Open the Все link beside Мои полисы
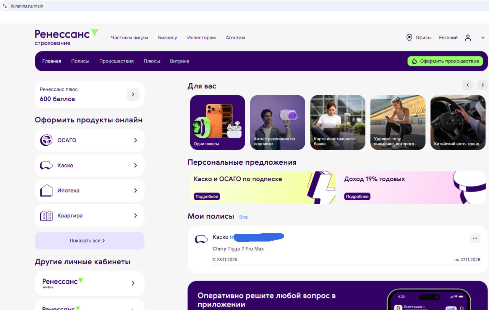 243,217
